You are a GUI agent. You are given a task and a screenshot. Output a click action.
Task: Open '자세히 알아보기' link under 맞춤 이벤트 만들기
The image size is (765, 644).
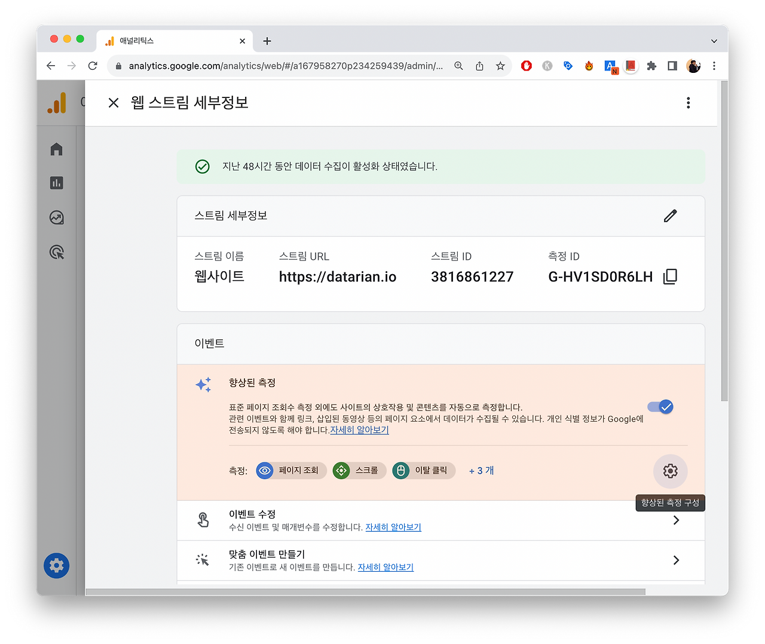385,567
